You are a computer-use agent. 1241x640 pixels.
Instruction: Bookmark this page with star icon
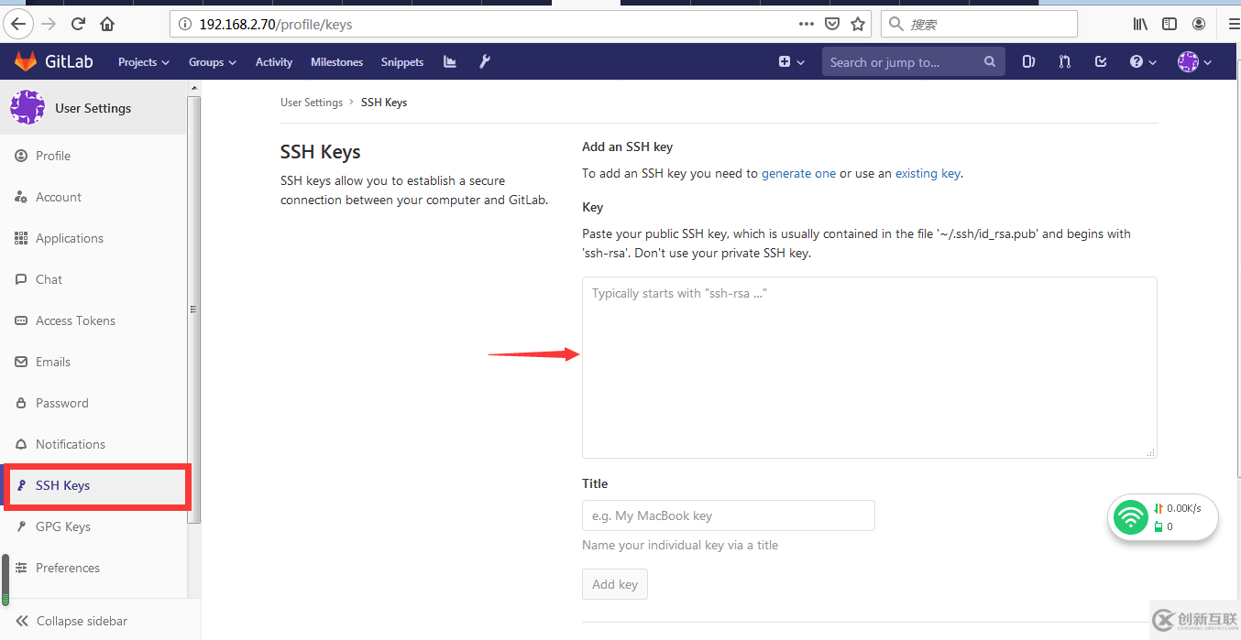[x=858, y=24]
